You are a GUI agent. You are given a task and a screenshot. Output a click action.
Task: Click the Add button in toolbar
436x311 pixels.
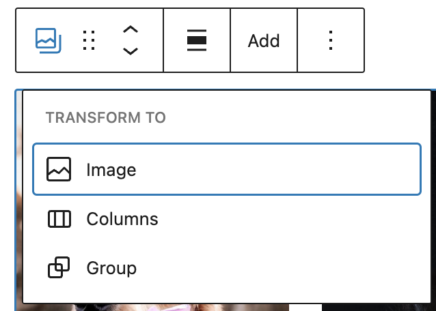264,41
